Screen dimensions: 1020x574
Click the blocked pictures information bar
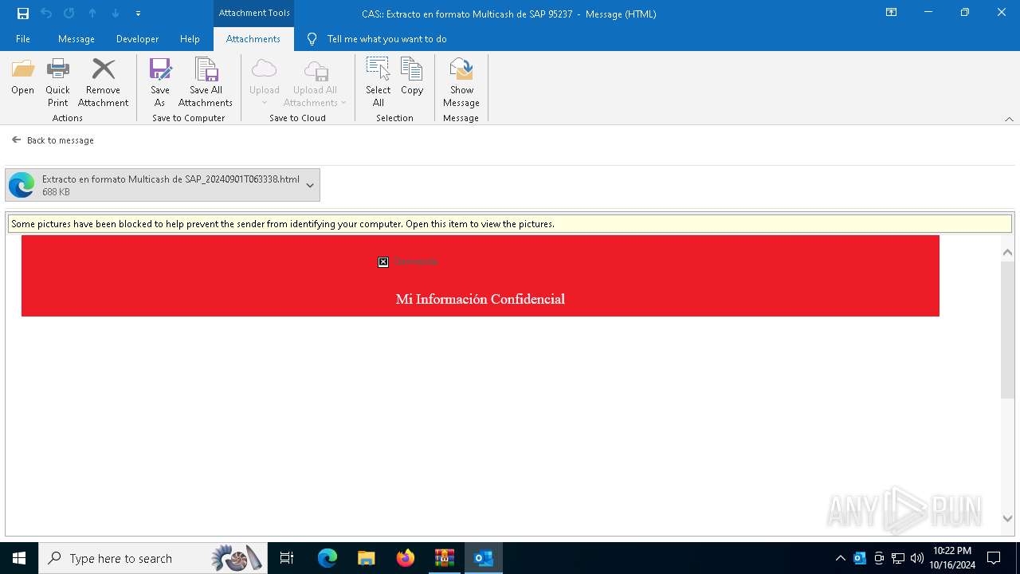click(510, 224)
